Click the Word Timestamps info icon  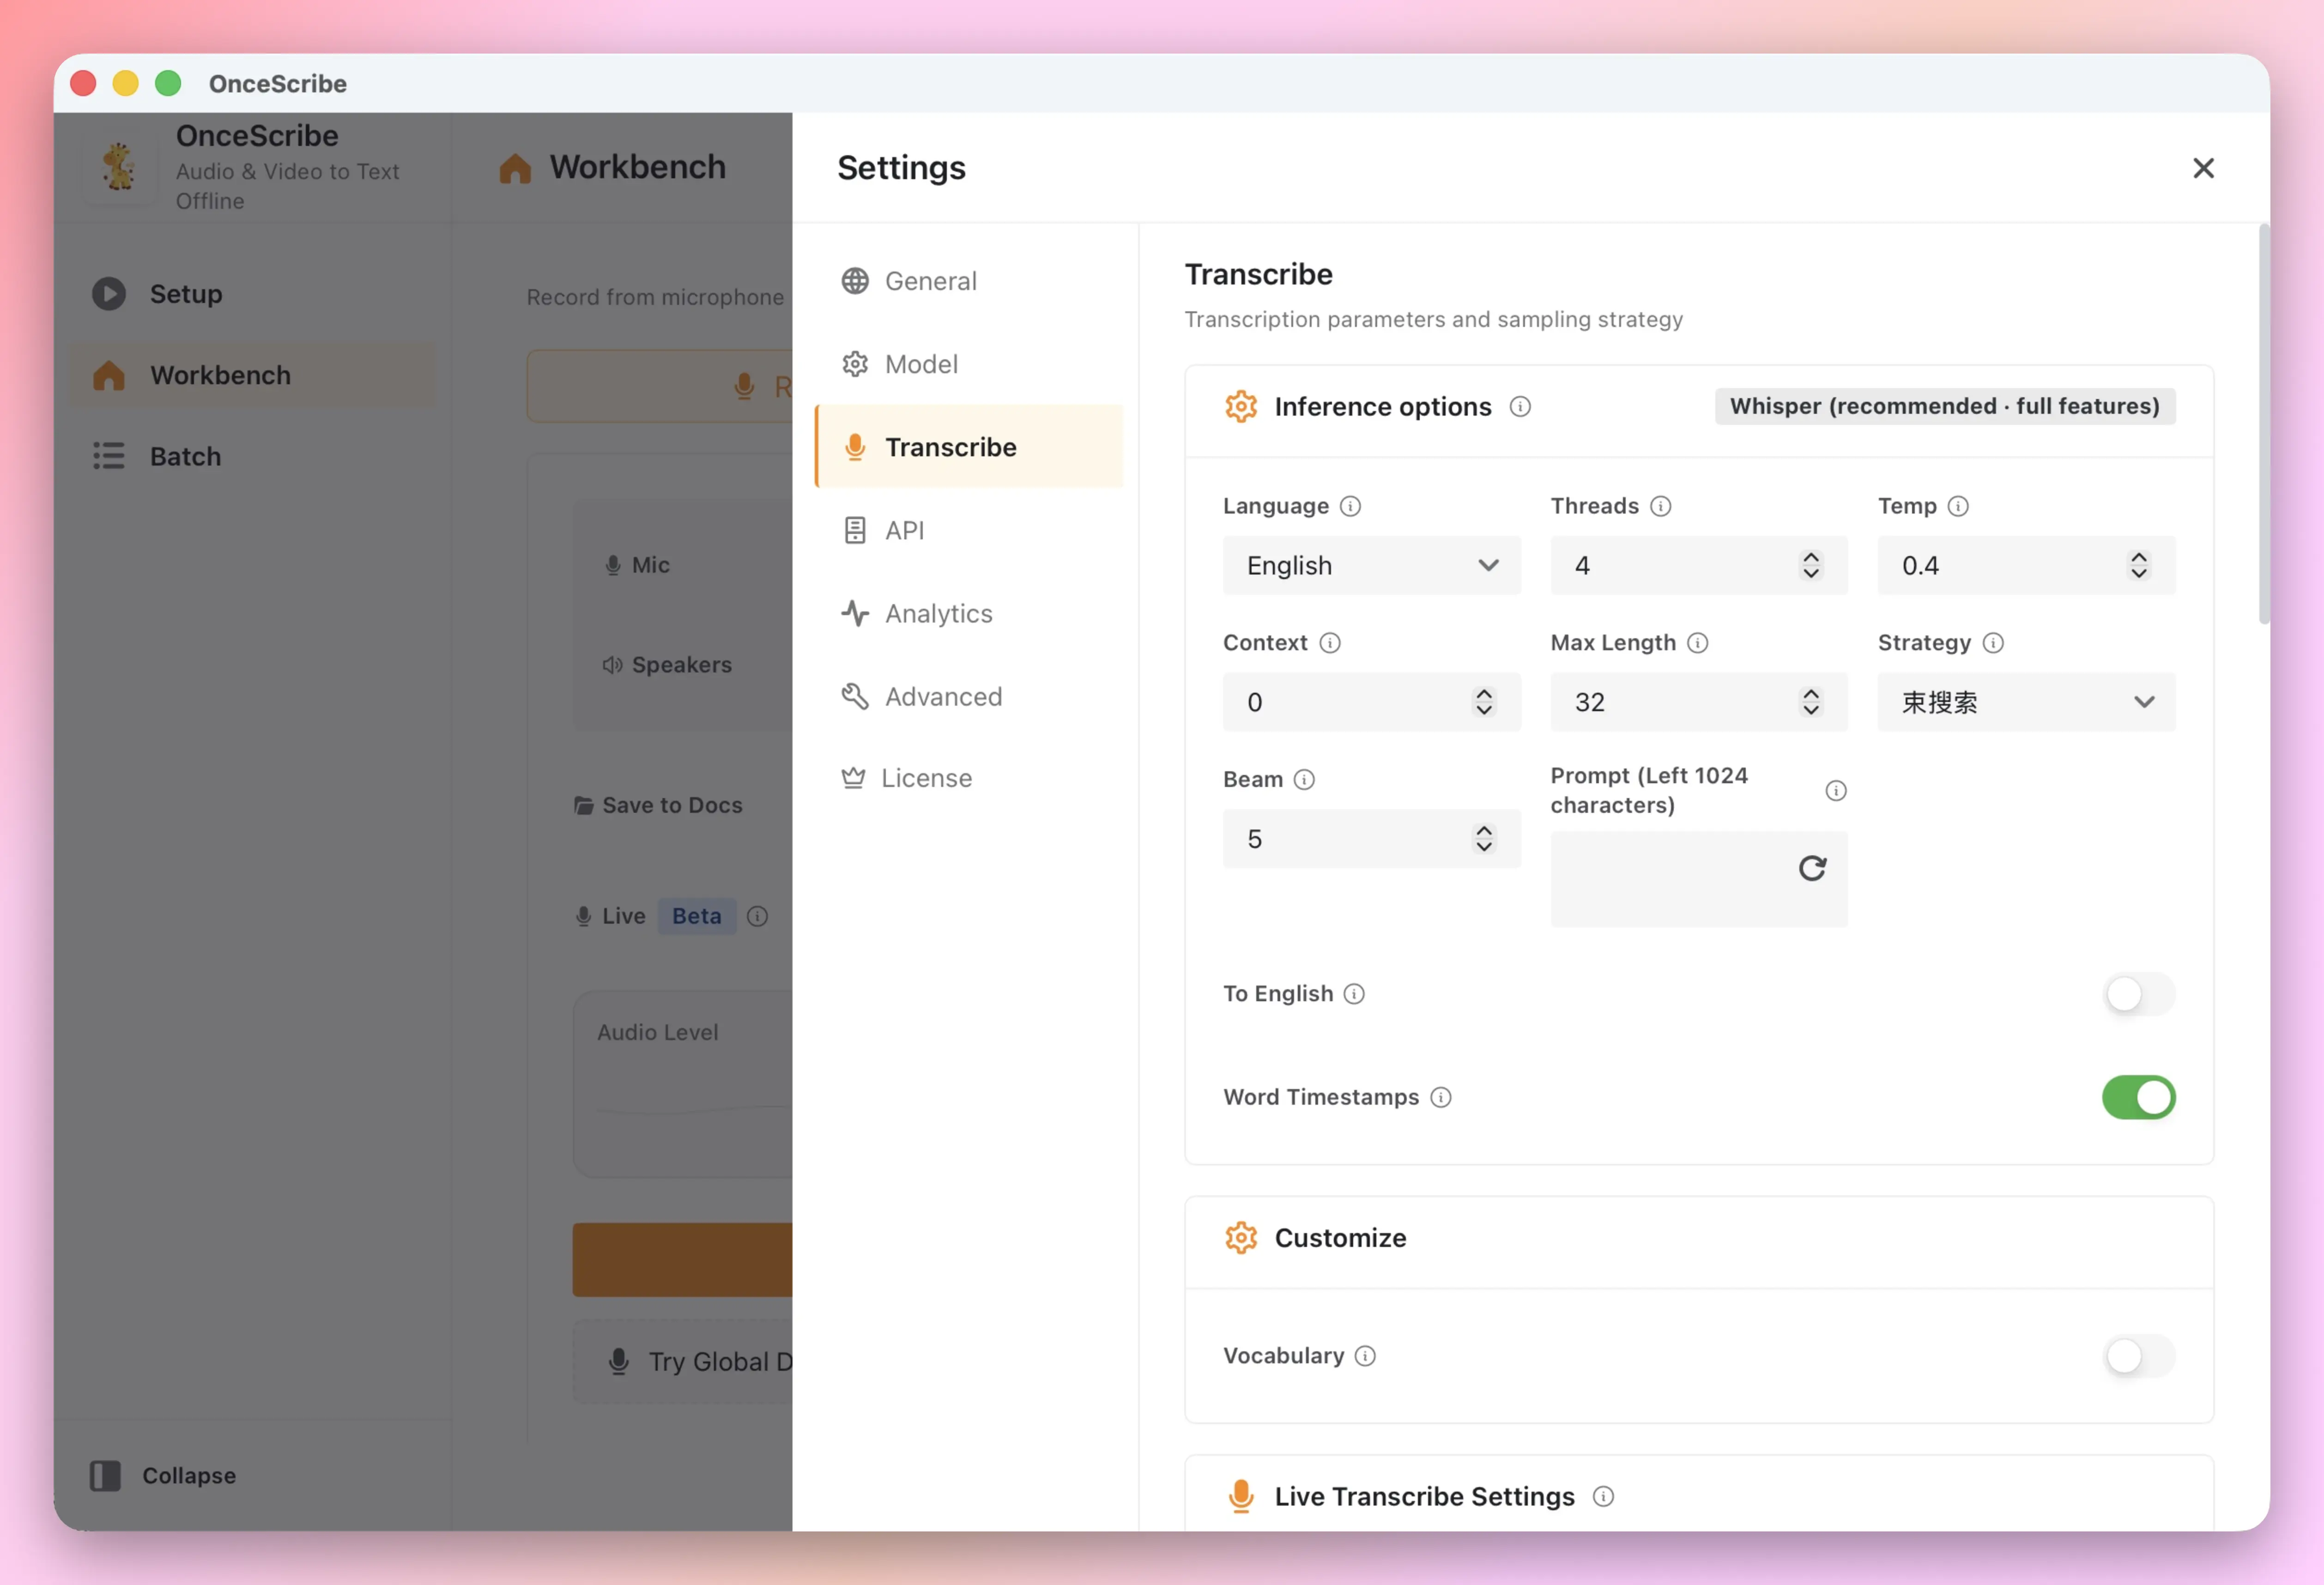click(1440, 1098)
